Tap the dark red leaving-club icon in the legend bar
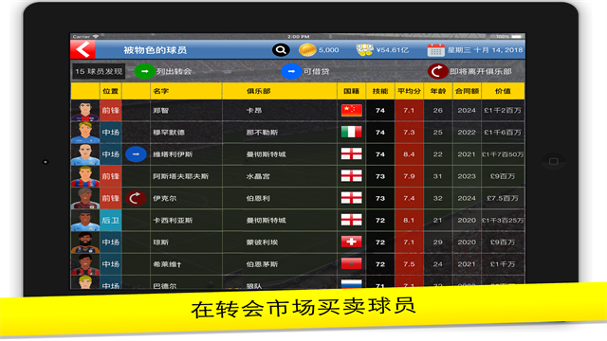The height and width of the screenshot is (341, 607). [438, 71]
